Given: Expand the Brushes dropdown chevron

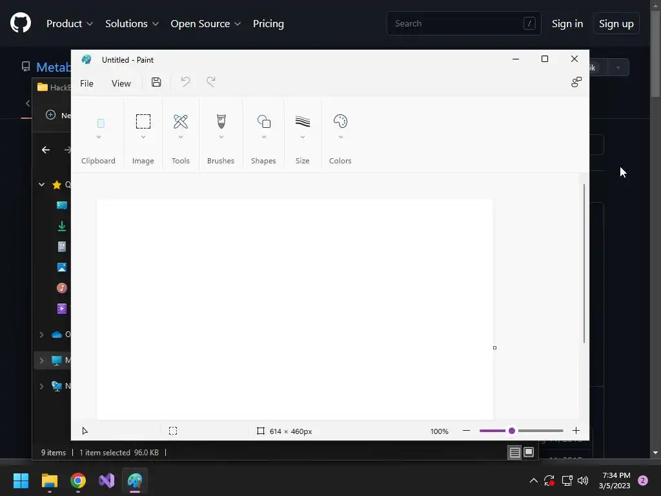Looking at the screenshot, I should [221, 137].
